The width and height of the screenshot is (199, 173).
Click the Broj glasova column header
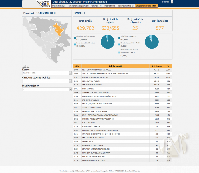156,66
